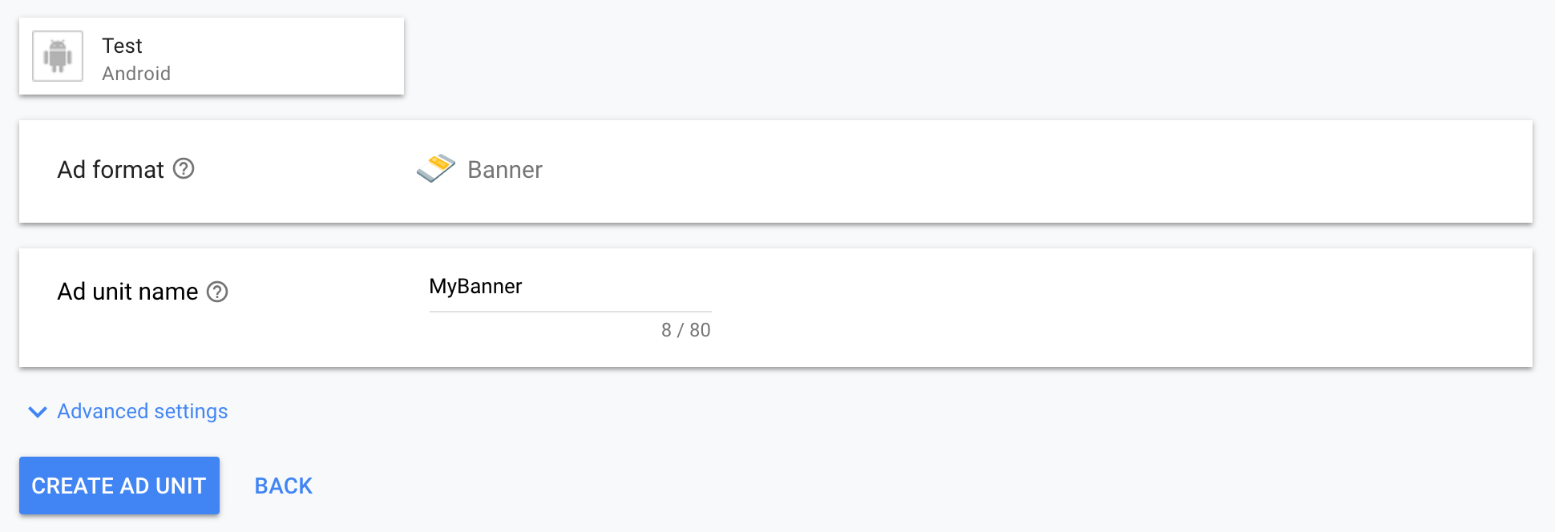
Task: Click the yellow Banner format icon
Action: pos(436,168)
